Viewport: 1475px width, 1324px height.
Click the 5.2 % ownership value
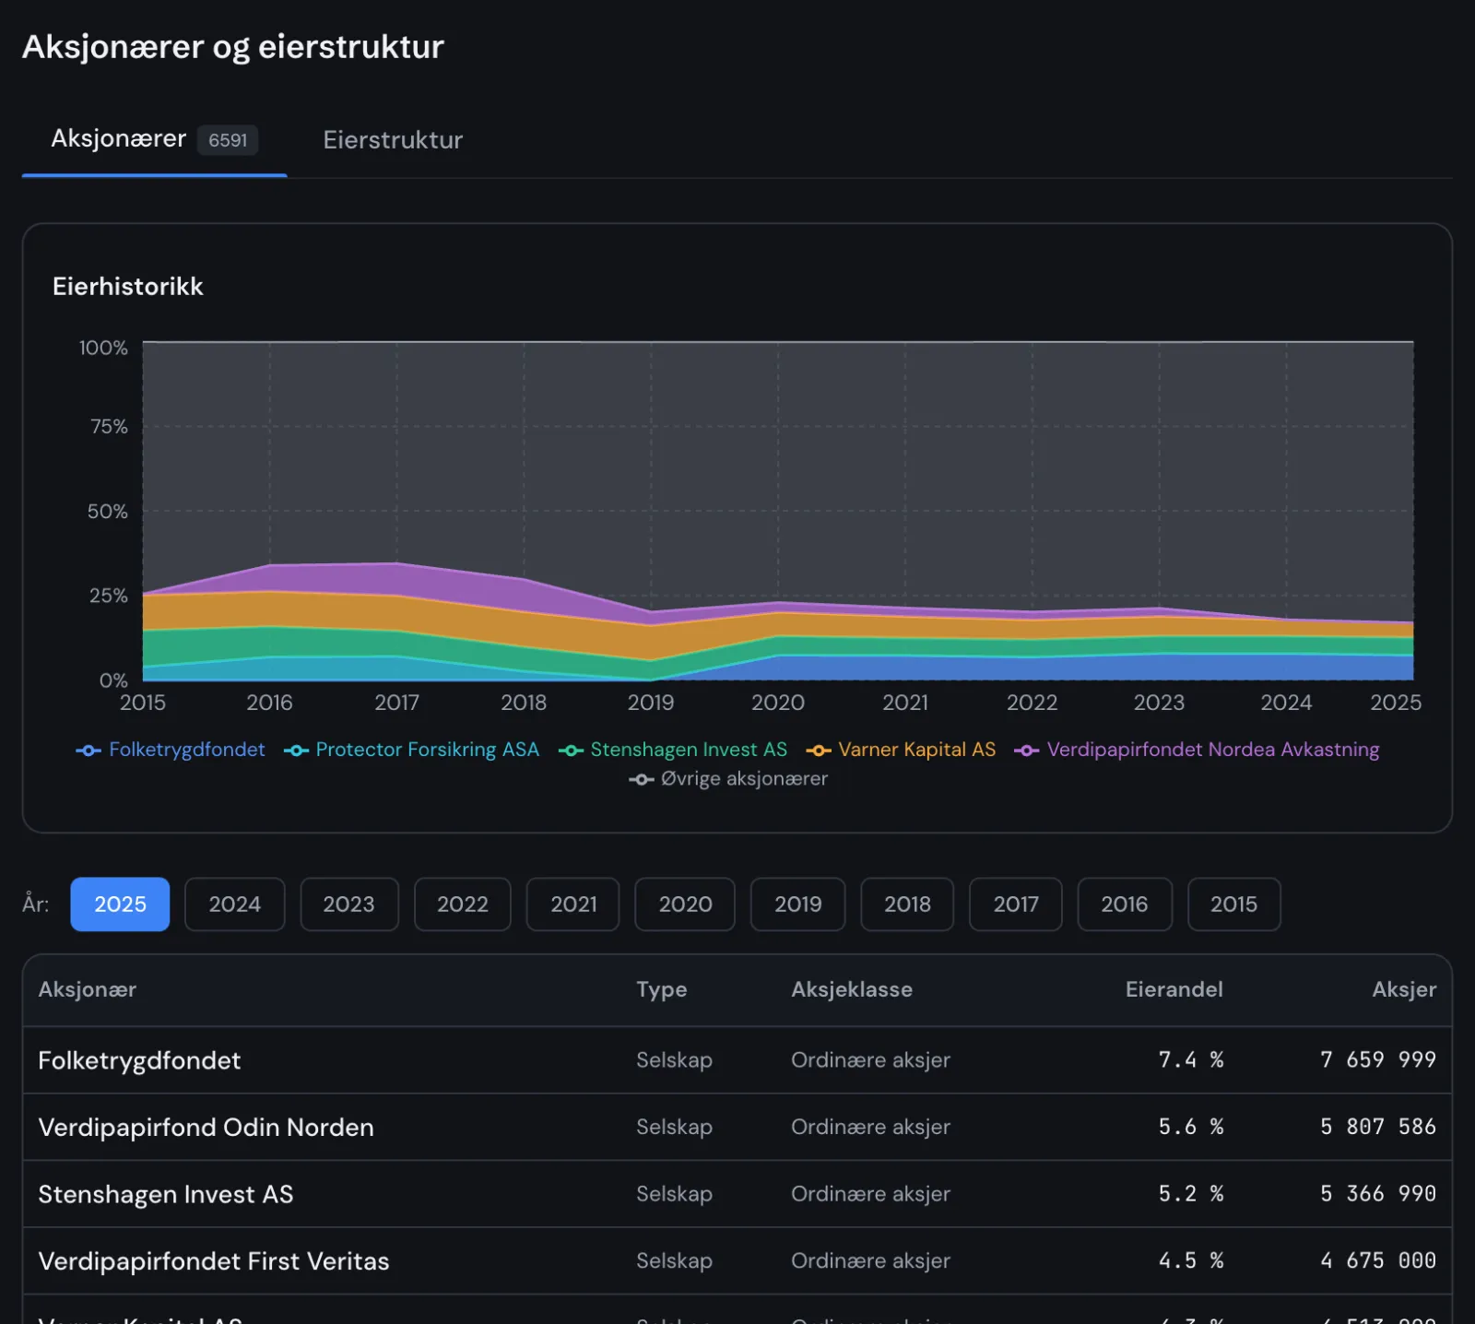(1191, 1194)
